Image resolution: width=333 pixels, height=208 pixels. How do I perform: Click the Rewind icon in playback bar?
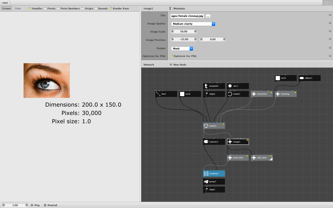pos(45,205)
